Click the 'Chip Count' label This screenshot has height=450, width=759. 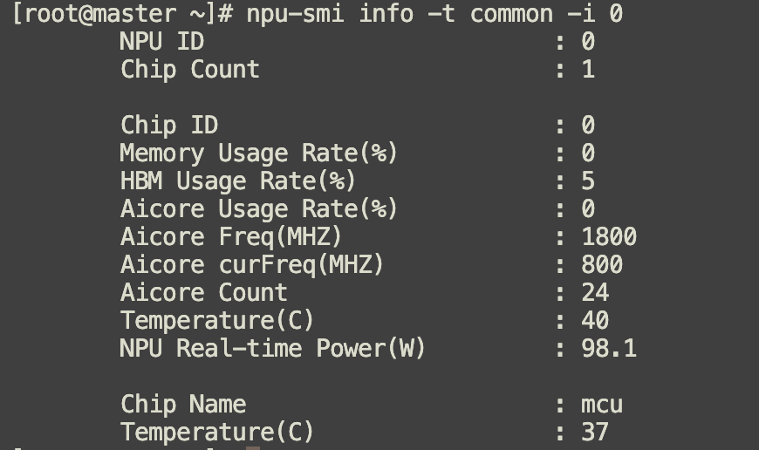[190, 69]
